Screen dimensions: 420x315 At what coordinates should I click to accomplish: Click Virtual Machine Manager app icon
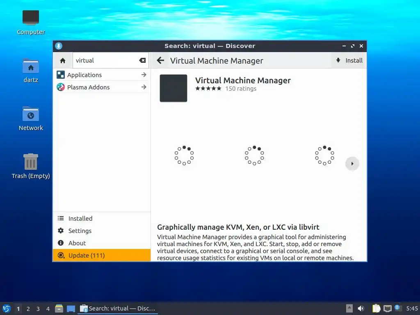click(173, 88)
